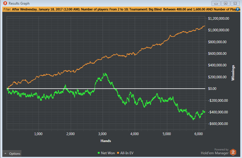Toggle the All-In EV legend series
Image resolution: width=242 pixels, height=158 pixels.
tap(125, 153)
